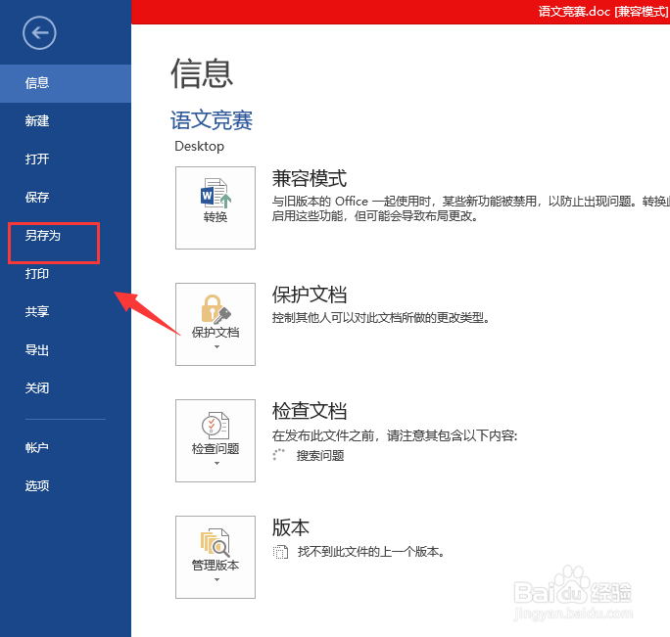Click the Desktop location text
The image size is (670, 637).
pos(199,146)
